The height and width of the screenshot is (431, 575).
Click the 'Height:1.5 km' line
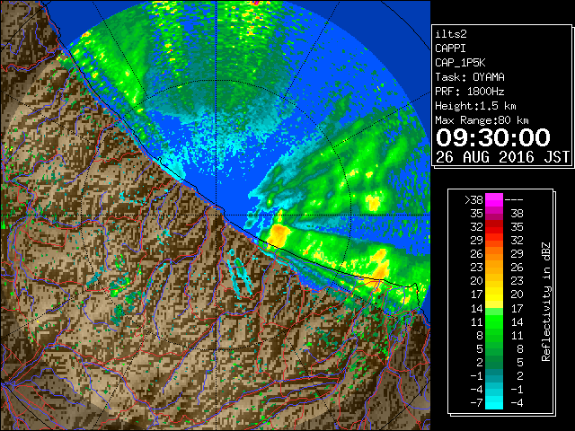coord(475,106)
